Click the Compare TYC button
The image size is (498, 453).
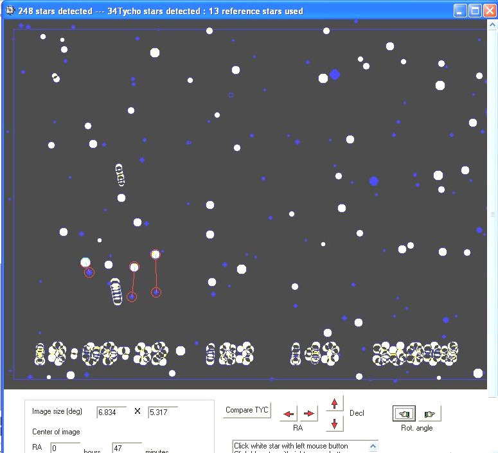click(247, 411)
